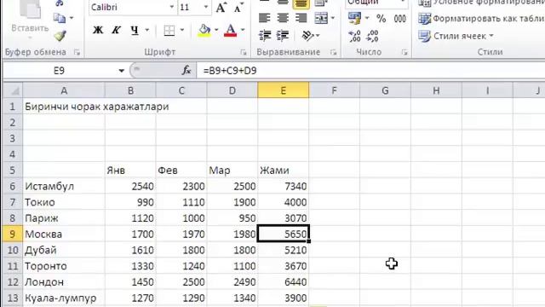
Task: Click the decrease indent icon
Action: click(265, 36)
